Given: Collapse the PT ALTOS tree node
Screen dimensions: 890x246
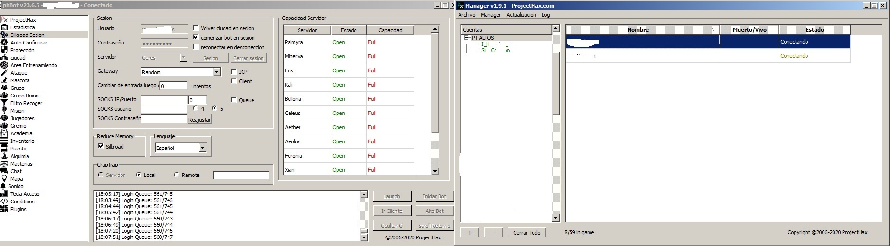Looking at the screenshot, I should 466,38.
